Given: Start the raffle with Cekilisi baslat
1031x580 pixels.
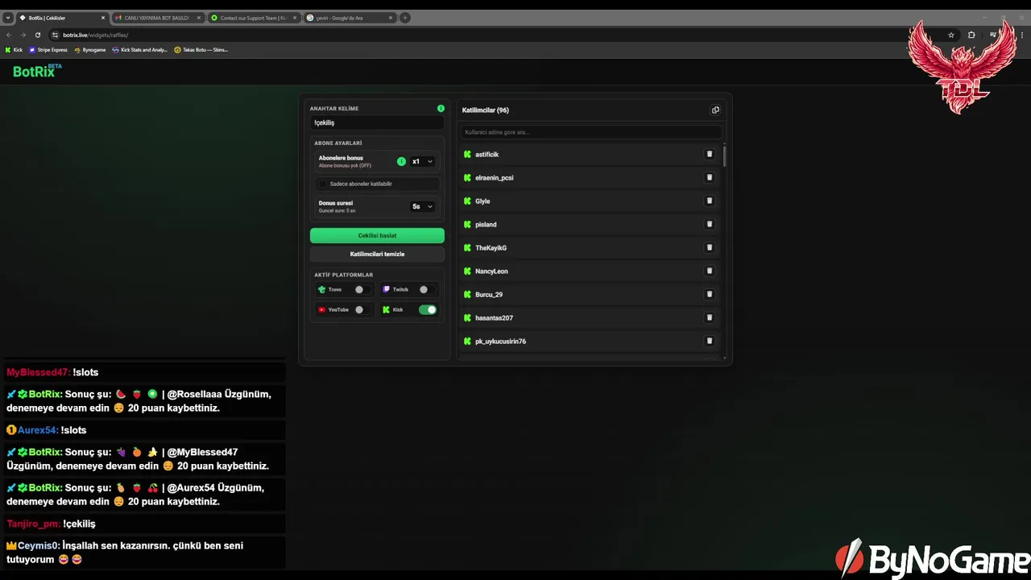Looking at the screenshot, I should (x=377, y=235).
